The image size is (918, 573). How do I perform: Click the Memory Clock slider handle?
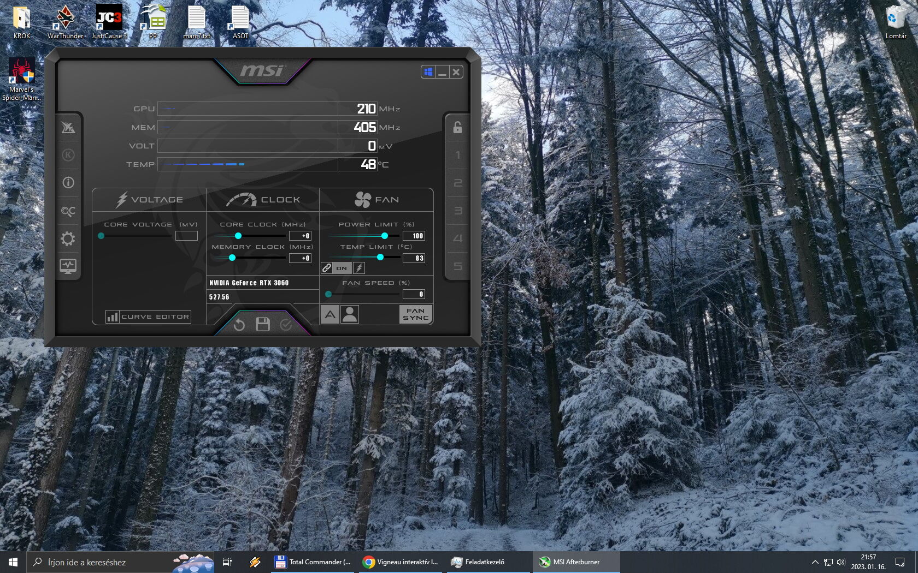(232, 258)
